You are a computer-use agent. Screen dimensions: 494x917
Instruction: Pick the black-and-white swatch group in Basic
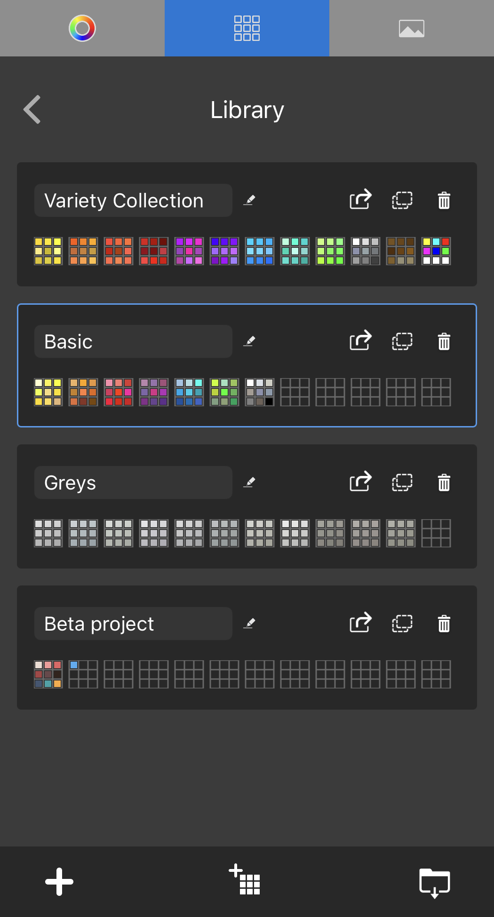(260, 392)
